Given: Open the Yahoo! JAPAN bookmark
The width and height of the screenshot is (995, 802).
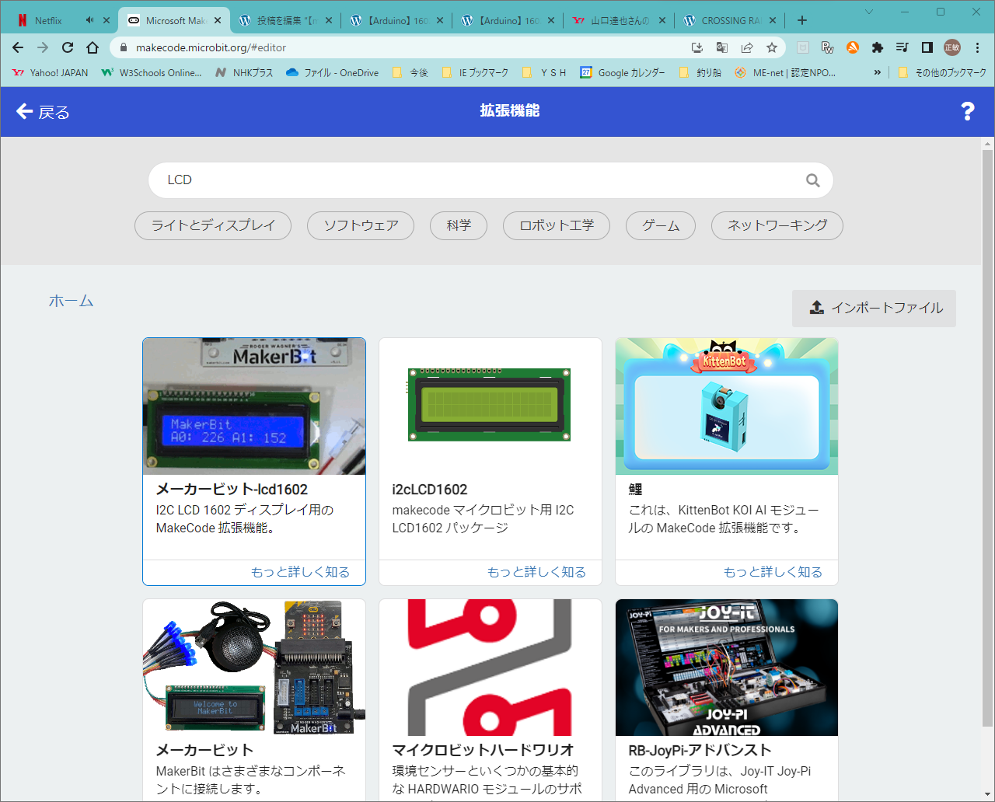Looking at the screenshot, I should [51, 72].
